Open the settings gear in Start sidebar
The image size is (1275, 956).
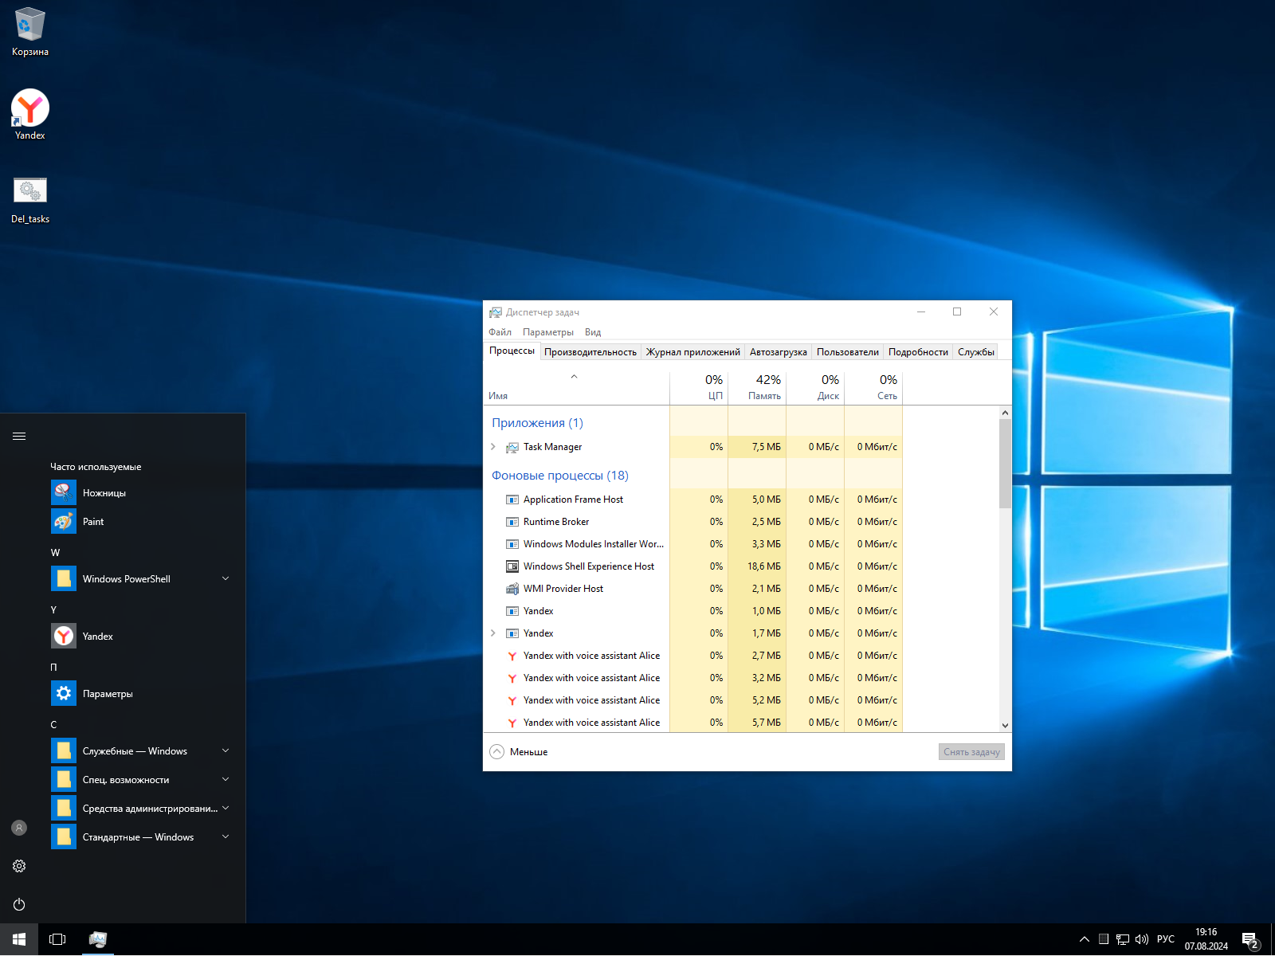(19, 866)
